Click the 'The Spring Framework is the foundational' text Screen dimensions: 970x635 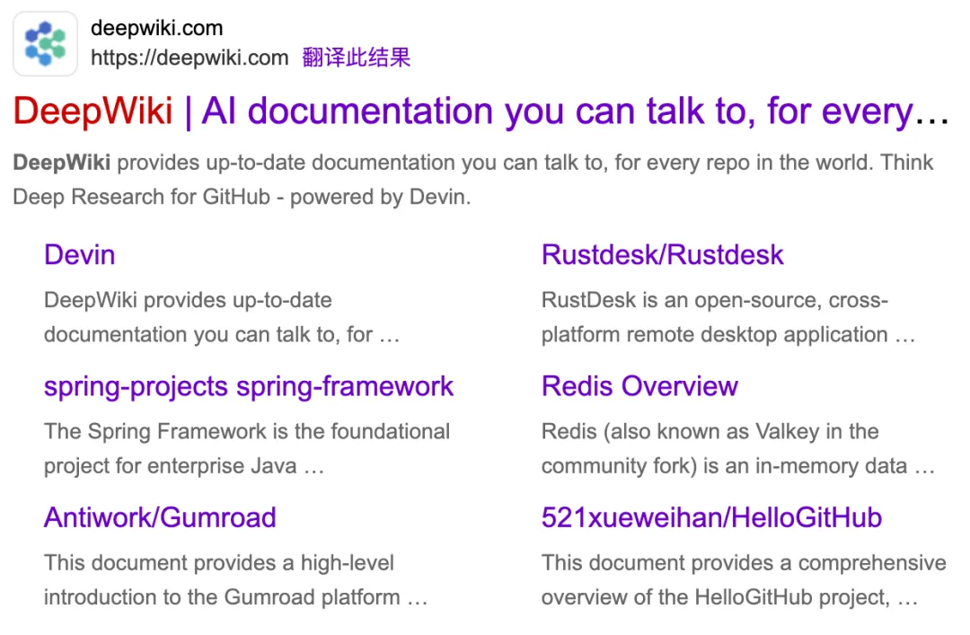coord(247,431)
